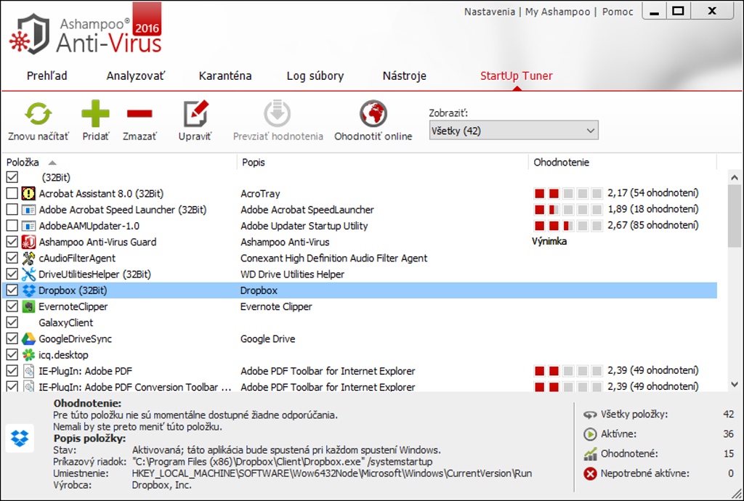This screenshot has width=744, height=501.
Task: Click the Upraviť edit icon
Action: pos(195,114)
